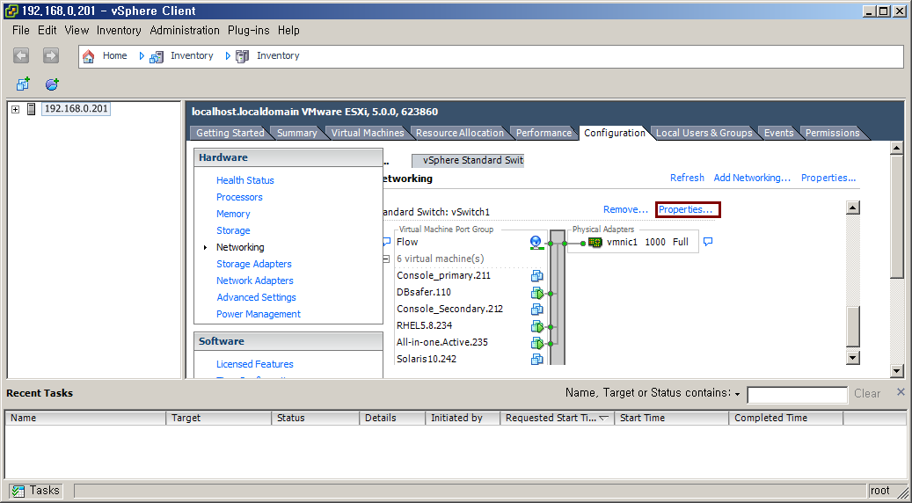This screenshot has height=503, width=912.
Task: Click the Status column header in tasks
Action: [315, 418]
